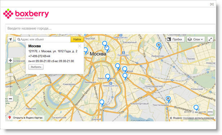This screenshot has height=135, width=222.
Task: Select the southern marker near ТТК Донской
Action: pos(102,103)
